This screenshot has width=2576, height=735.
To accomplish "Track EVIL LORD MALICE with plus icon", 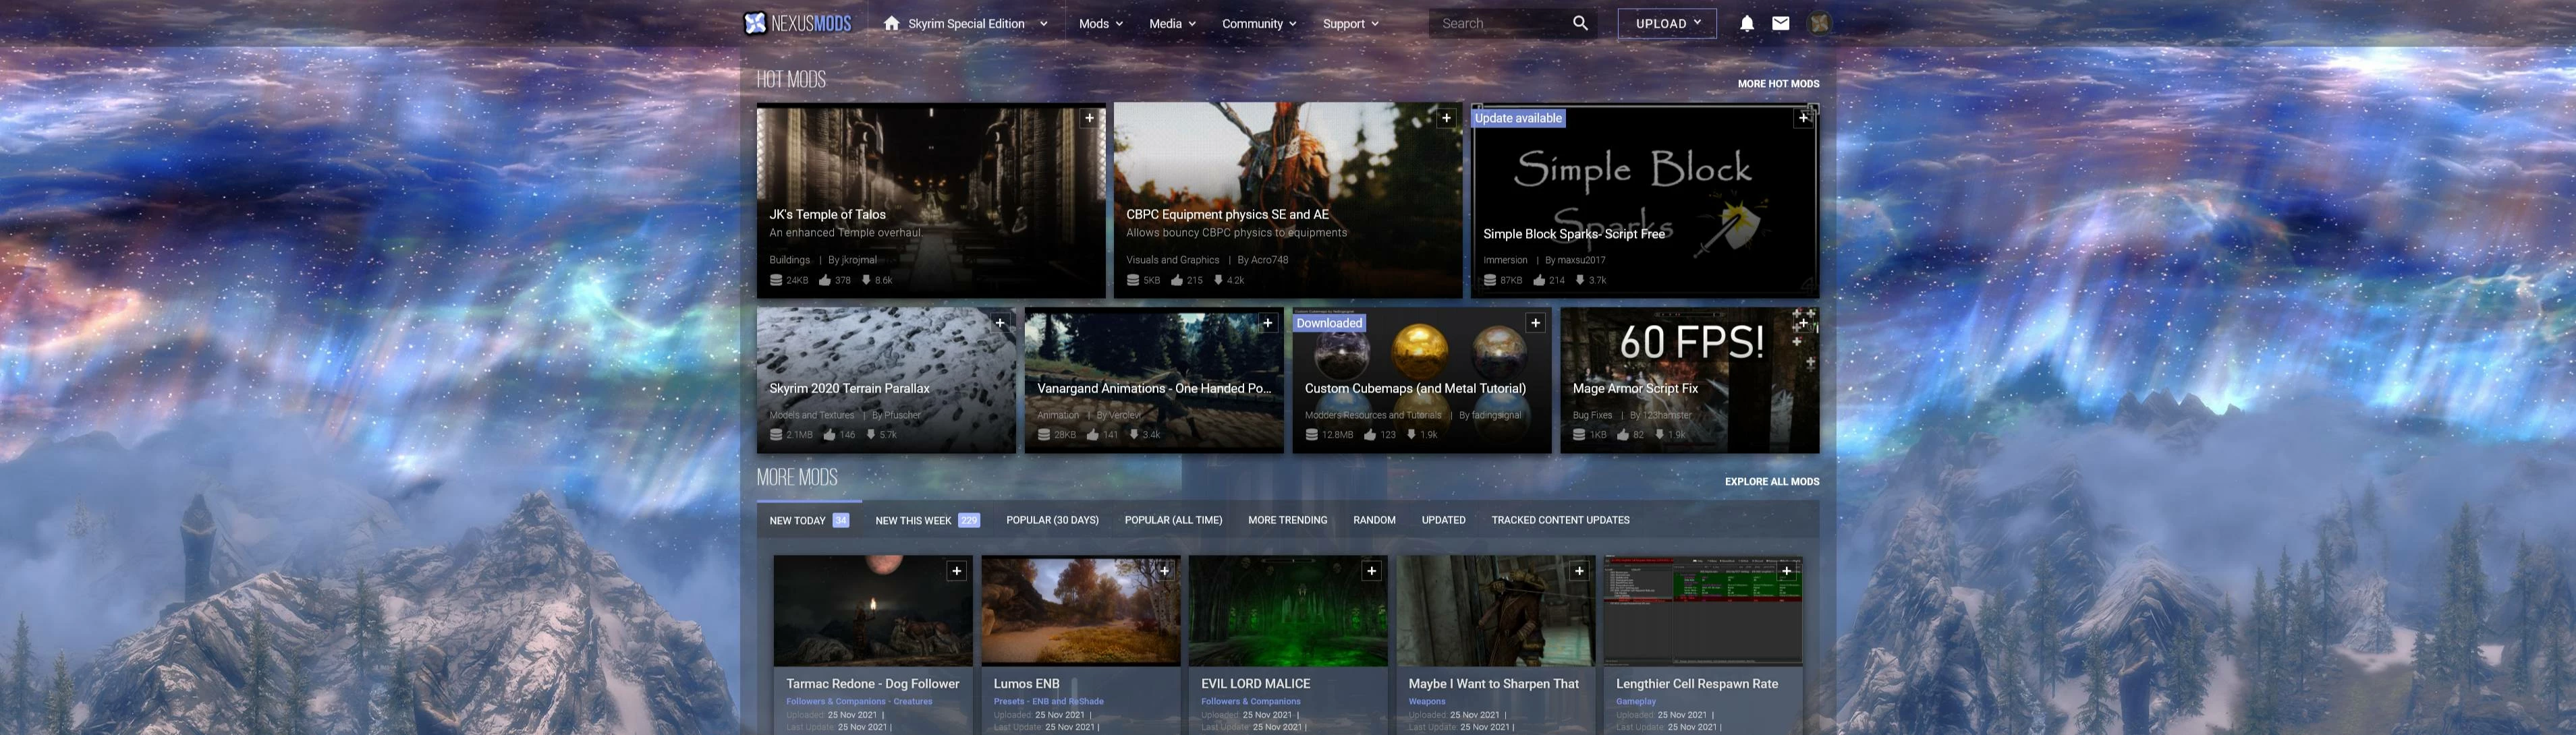I will [1371, 571].
